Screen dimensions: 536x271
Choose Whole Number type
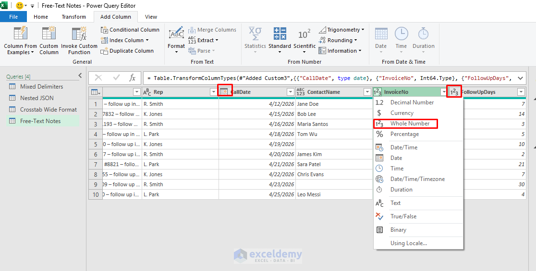(418, 124)
